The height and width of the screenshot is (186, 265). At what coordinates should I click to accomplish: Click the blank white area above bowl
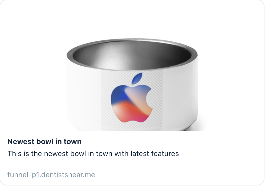[x=132, y=18]
